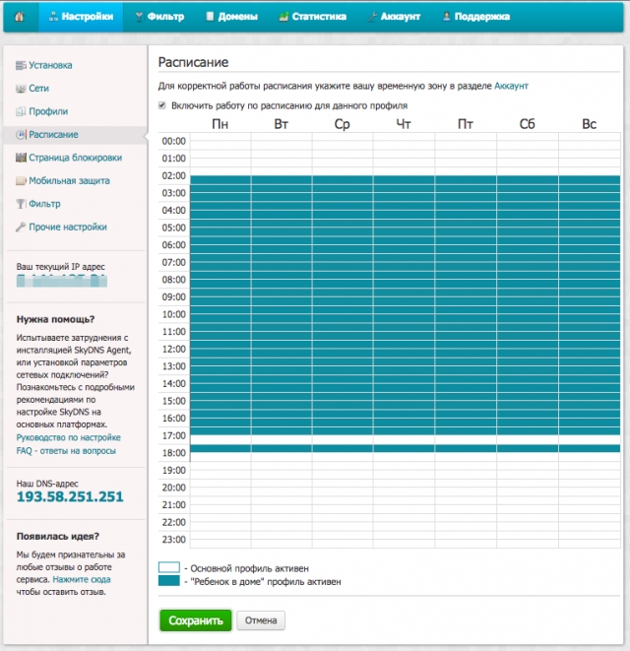Cancel changes with Отмена button

point(261,620)
